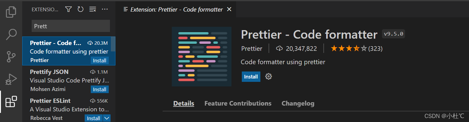Click the v9.5.0 version badge
Screen dimensions: 469x122
tap(393, 34)
